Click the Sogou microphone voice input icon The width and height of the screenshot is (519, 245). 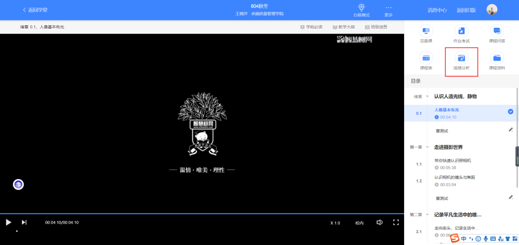pos(485,239)
